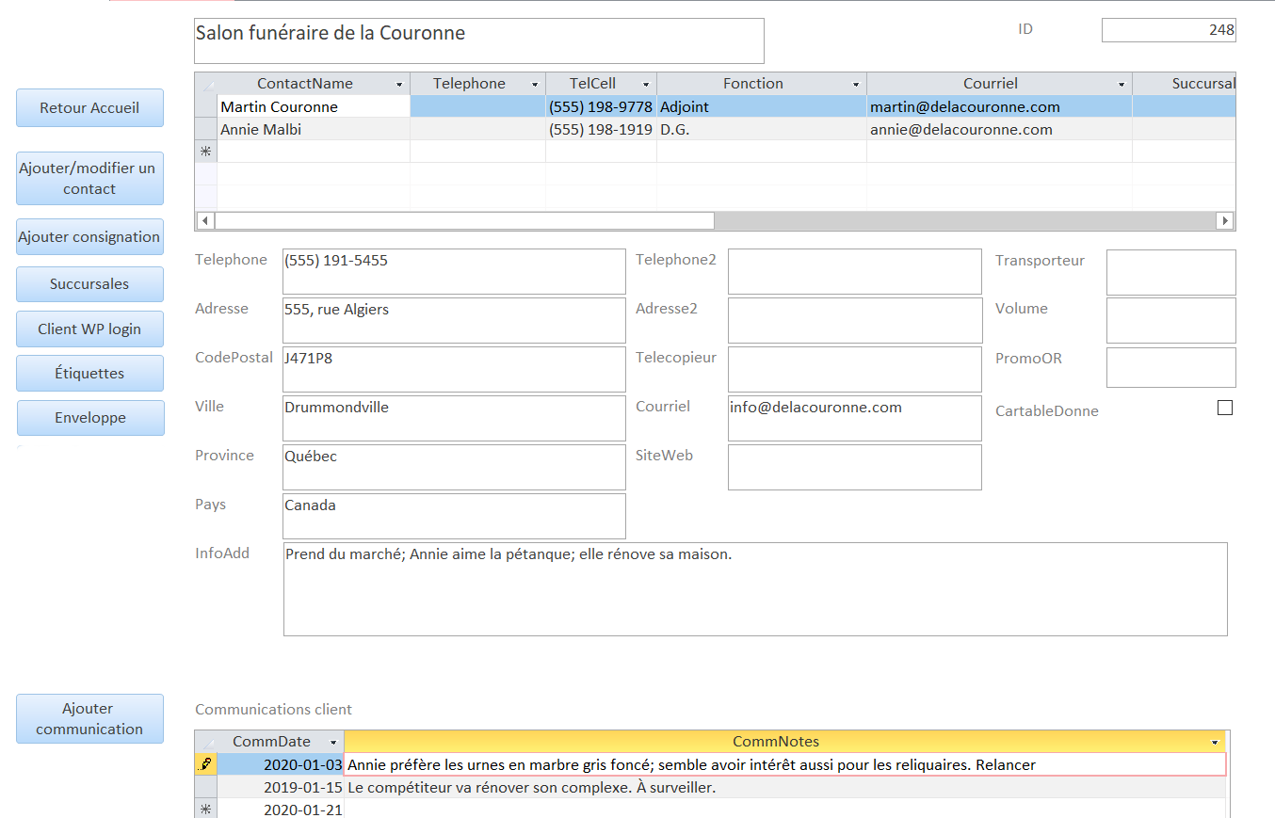The height and width of the screenshot is (818, 1275).
Task: Expand the CommDate column dropdown
Action: click(x=332, y=743)
